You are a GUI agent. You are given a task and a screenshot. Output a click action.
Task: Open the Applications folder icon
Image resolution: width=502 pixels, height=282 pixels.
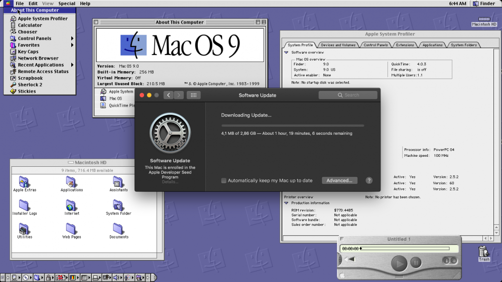71,184
